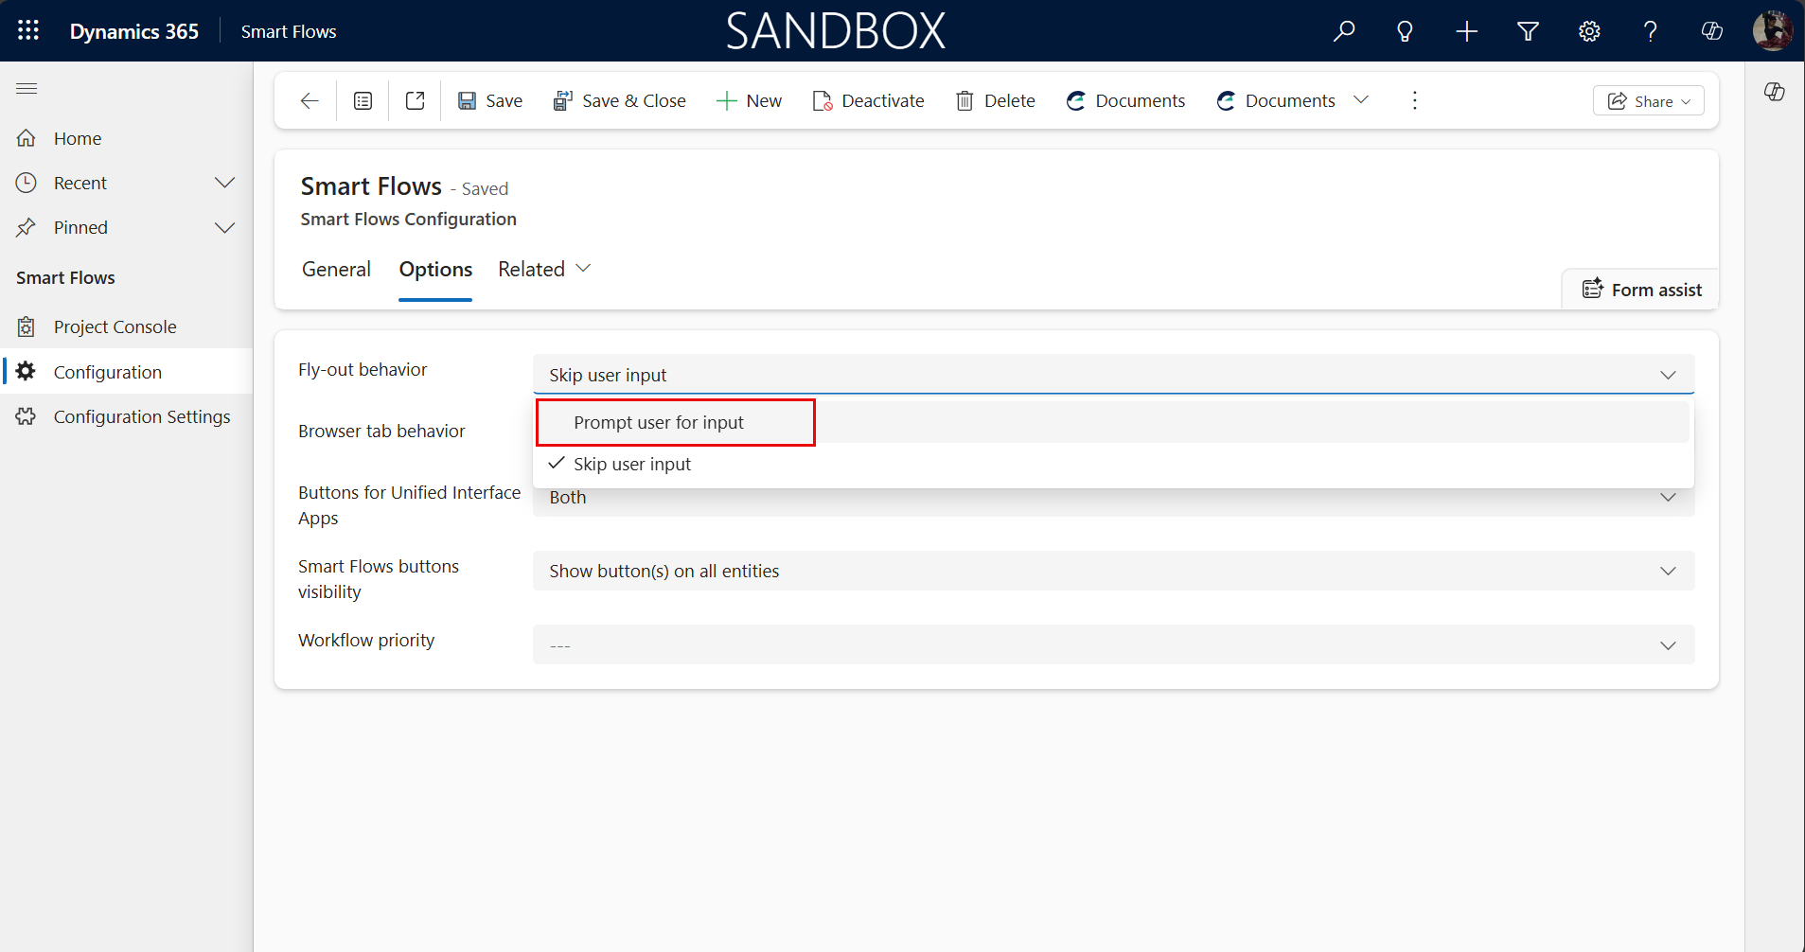Open the settings gear in header
The image size is (1805, 952).
(1589, 31)
